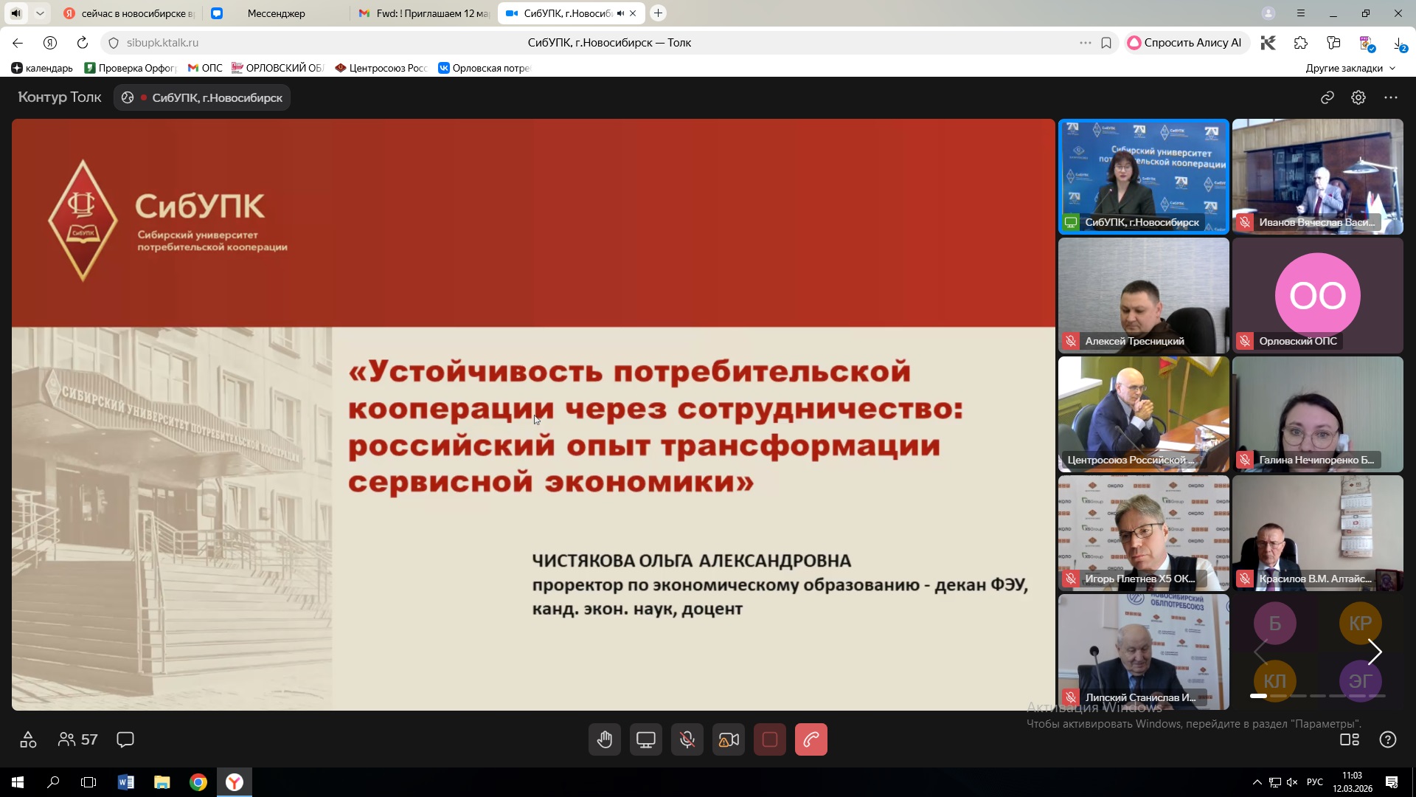Select Центросоюз Российской video tile
Viewport: 1416px width, 797px height.
pyautogui.click(x=1144, y=414)
